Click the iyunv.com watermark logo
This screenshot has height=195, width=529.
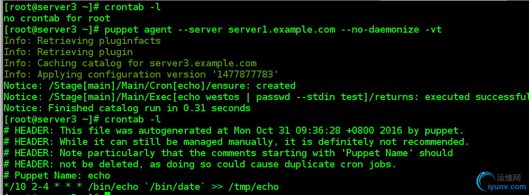point(500,182)
